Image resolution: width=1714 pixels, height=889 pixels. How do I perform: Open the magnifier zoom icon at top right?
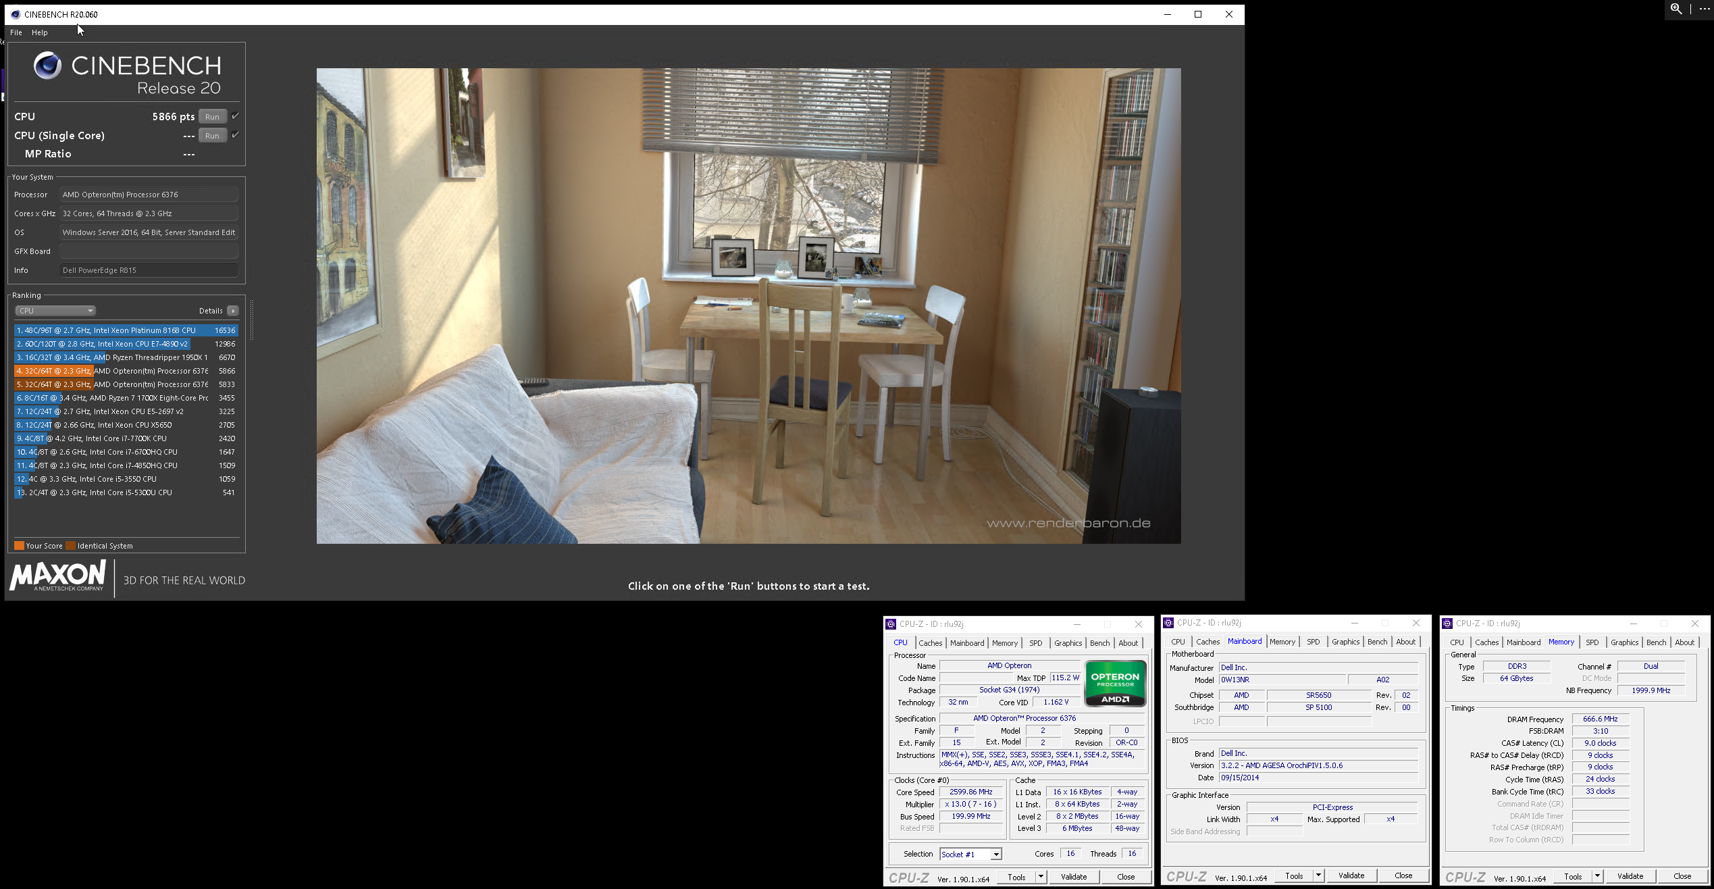(1676, 9)
